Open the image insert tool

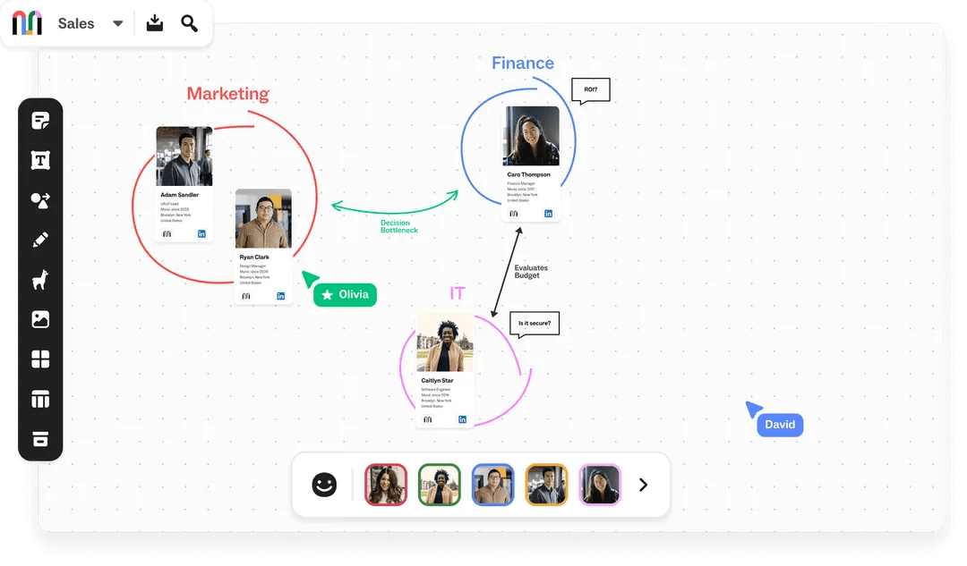[40, 319]
